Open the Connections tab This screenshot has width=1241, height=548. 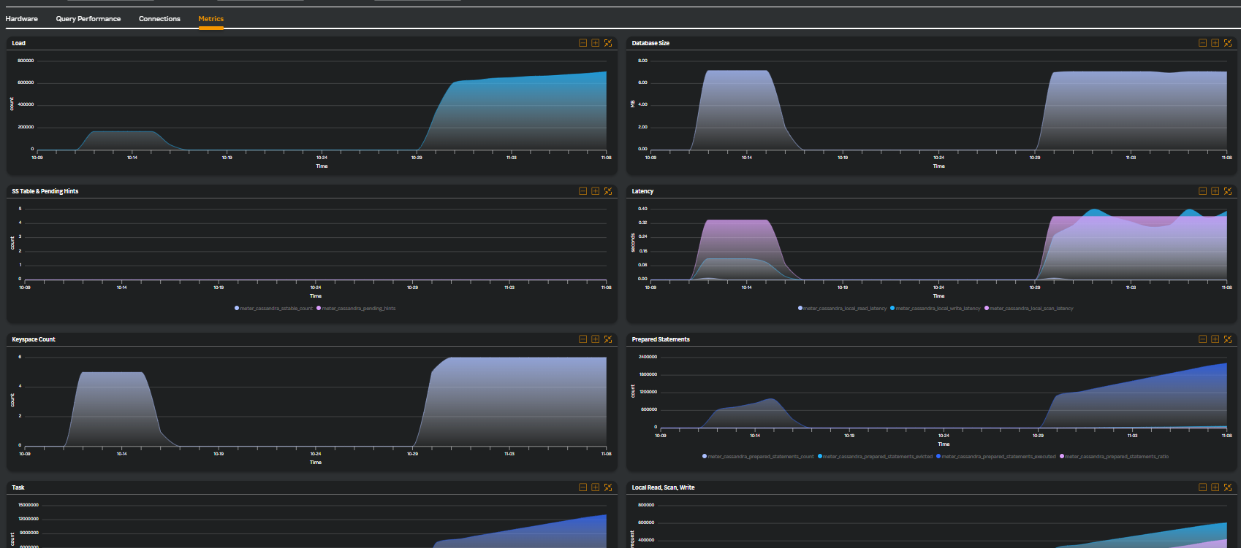point(159,19)
